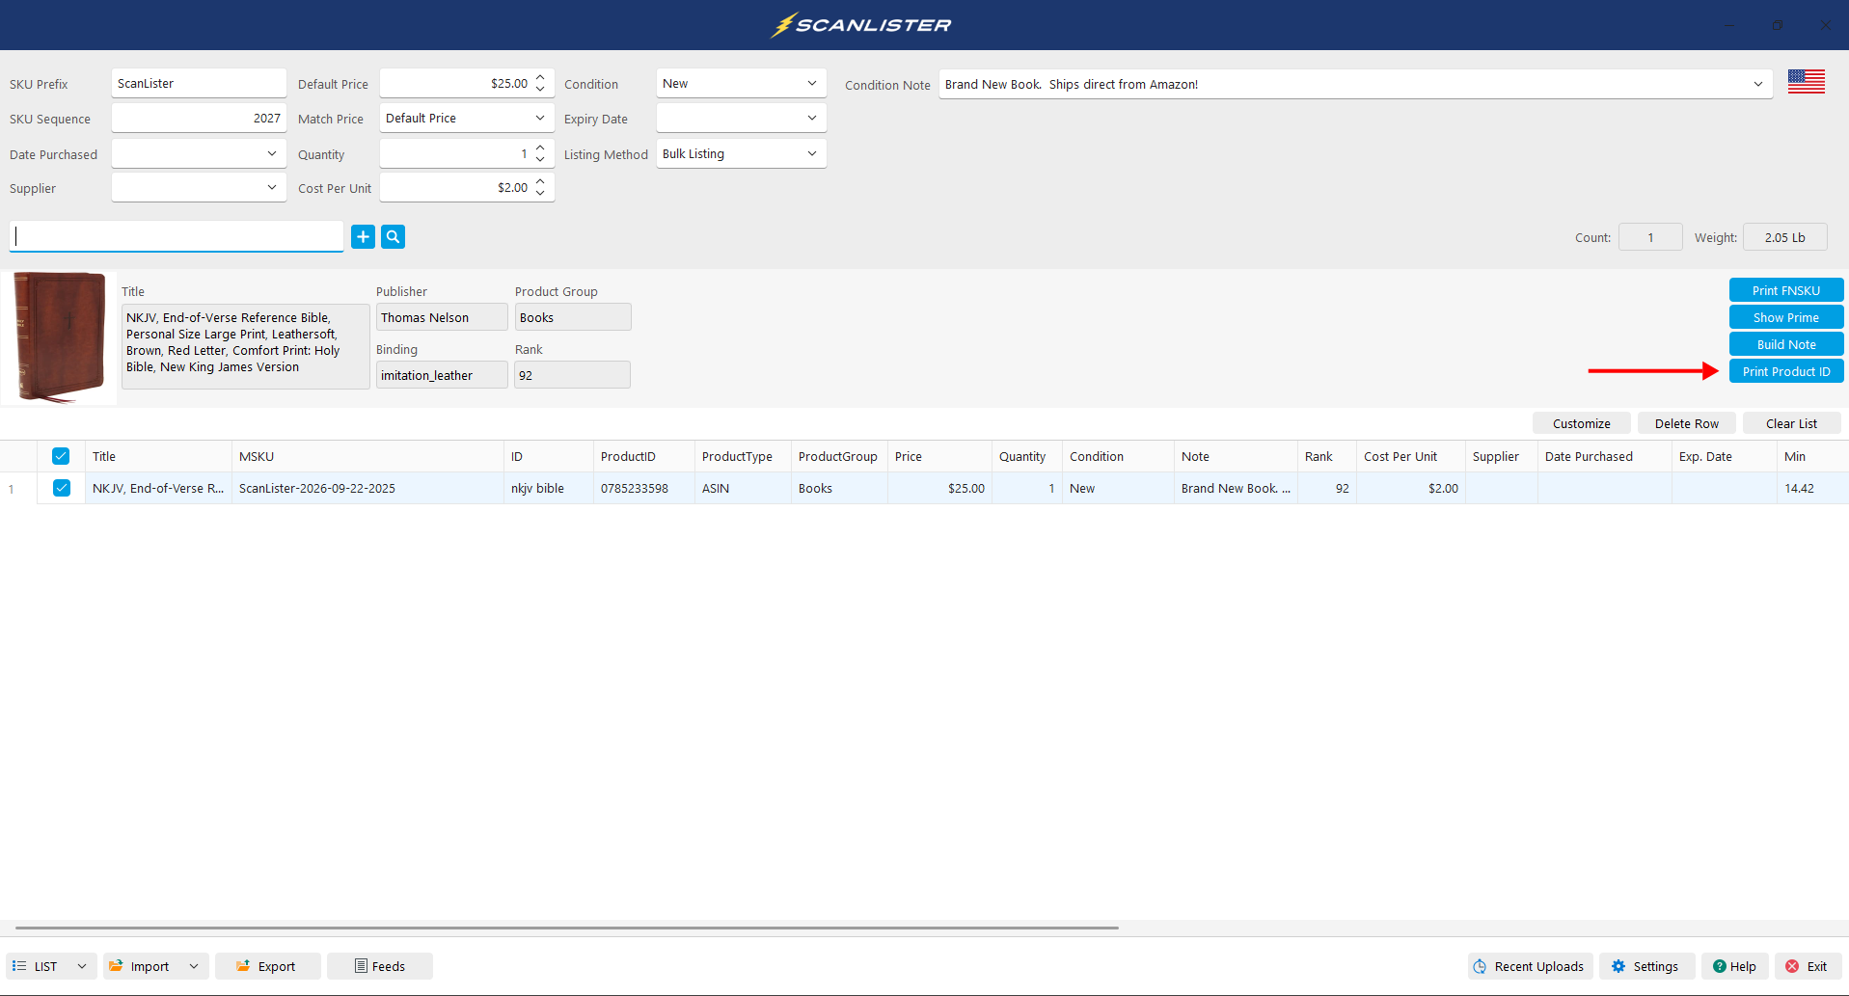This screenshot has height=996, width=1849.
Task: Select the ProductType cell ASIN
Action: 743,488
